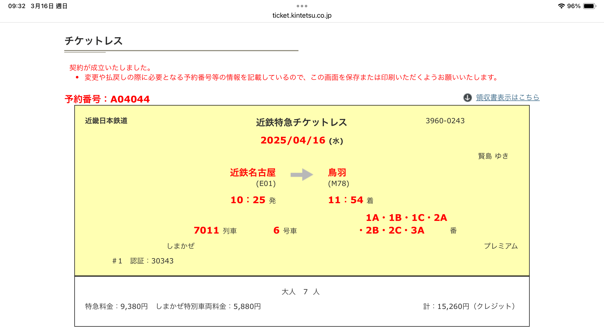Click the departure station 近鉄名古屋
Screen dimensions: 604x334
pyautogui.click(x=253, y=173)
